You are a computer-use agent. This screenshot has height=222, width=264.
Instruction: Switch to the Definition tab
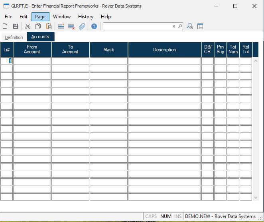point(14,37)
